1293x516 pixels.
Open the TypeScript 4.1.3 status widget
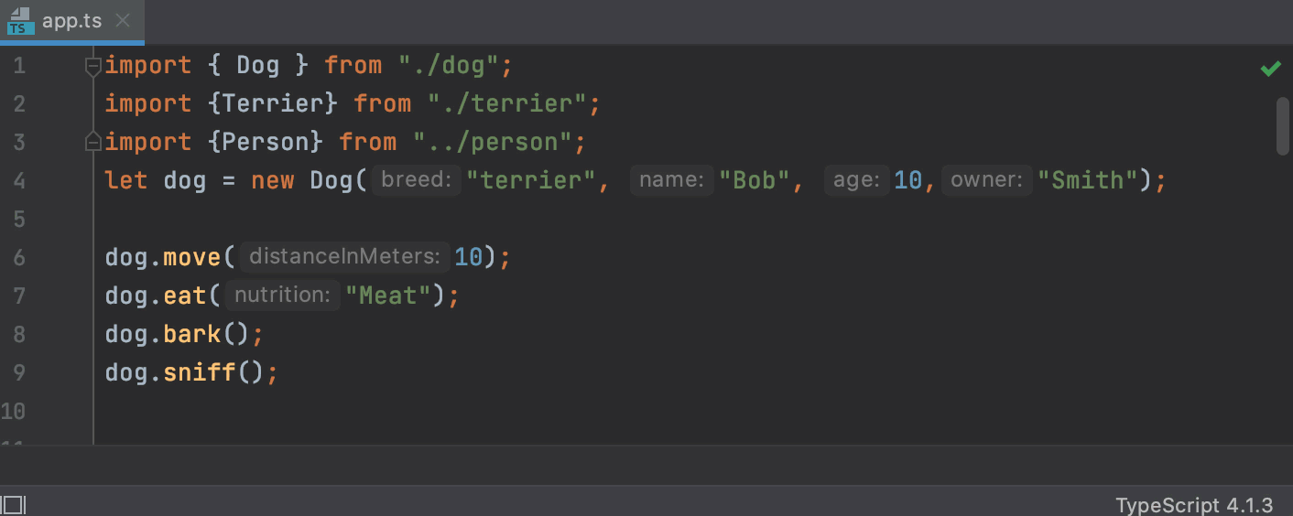coord(1194,505)
